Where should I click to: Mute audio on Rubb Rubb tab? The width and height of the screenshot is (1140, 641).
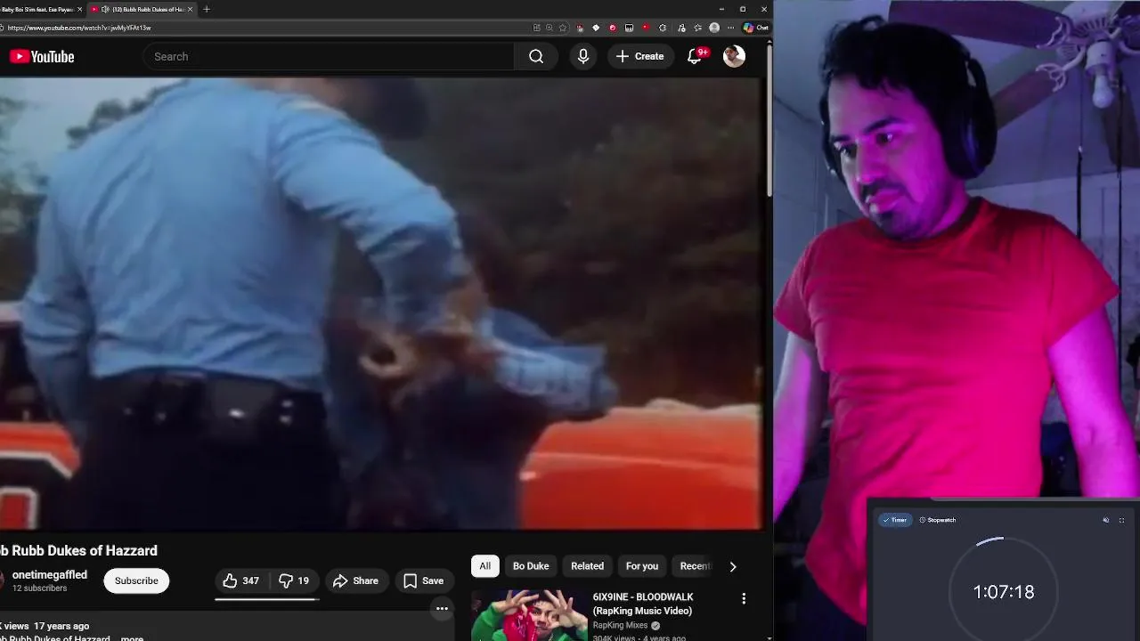105,9
